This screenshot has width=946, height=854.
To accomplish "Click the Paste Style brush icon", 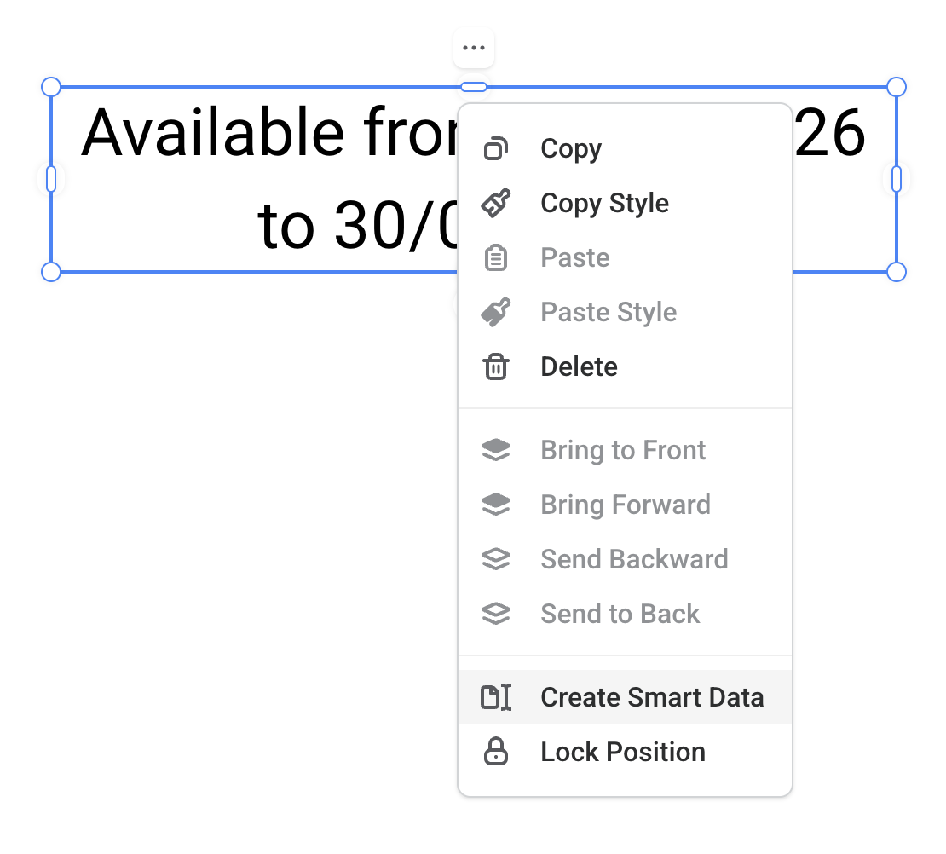I will click(x=496, y=312).
